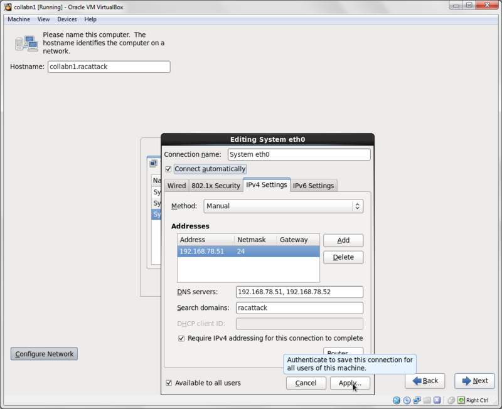Switch to the 802.1x Security tab

[216, 186]
